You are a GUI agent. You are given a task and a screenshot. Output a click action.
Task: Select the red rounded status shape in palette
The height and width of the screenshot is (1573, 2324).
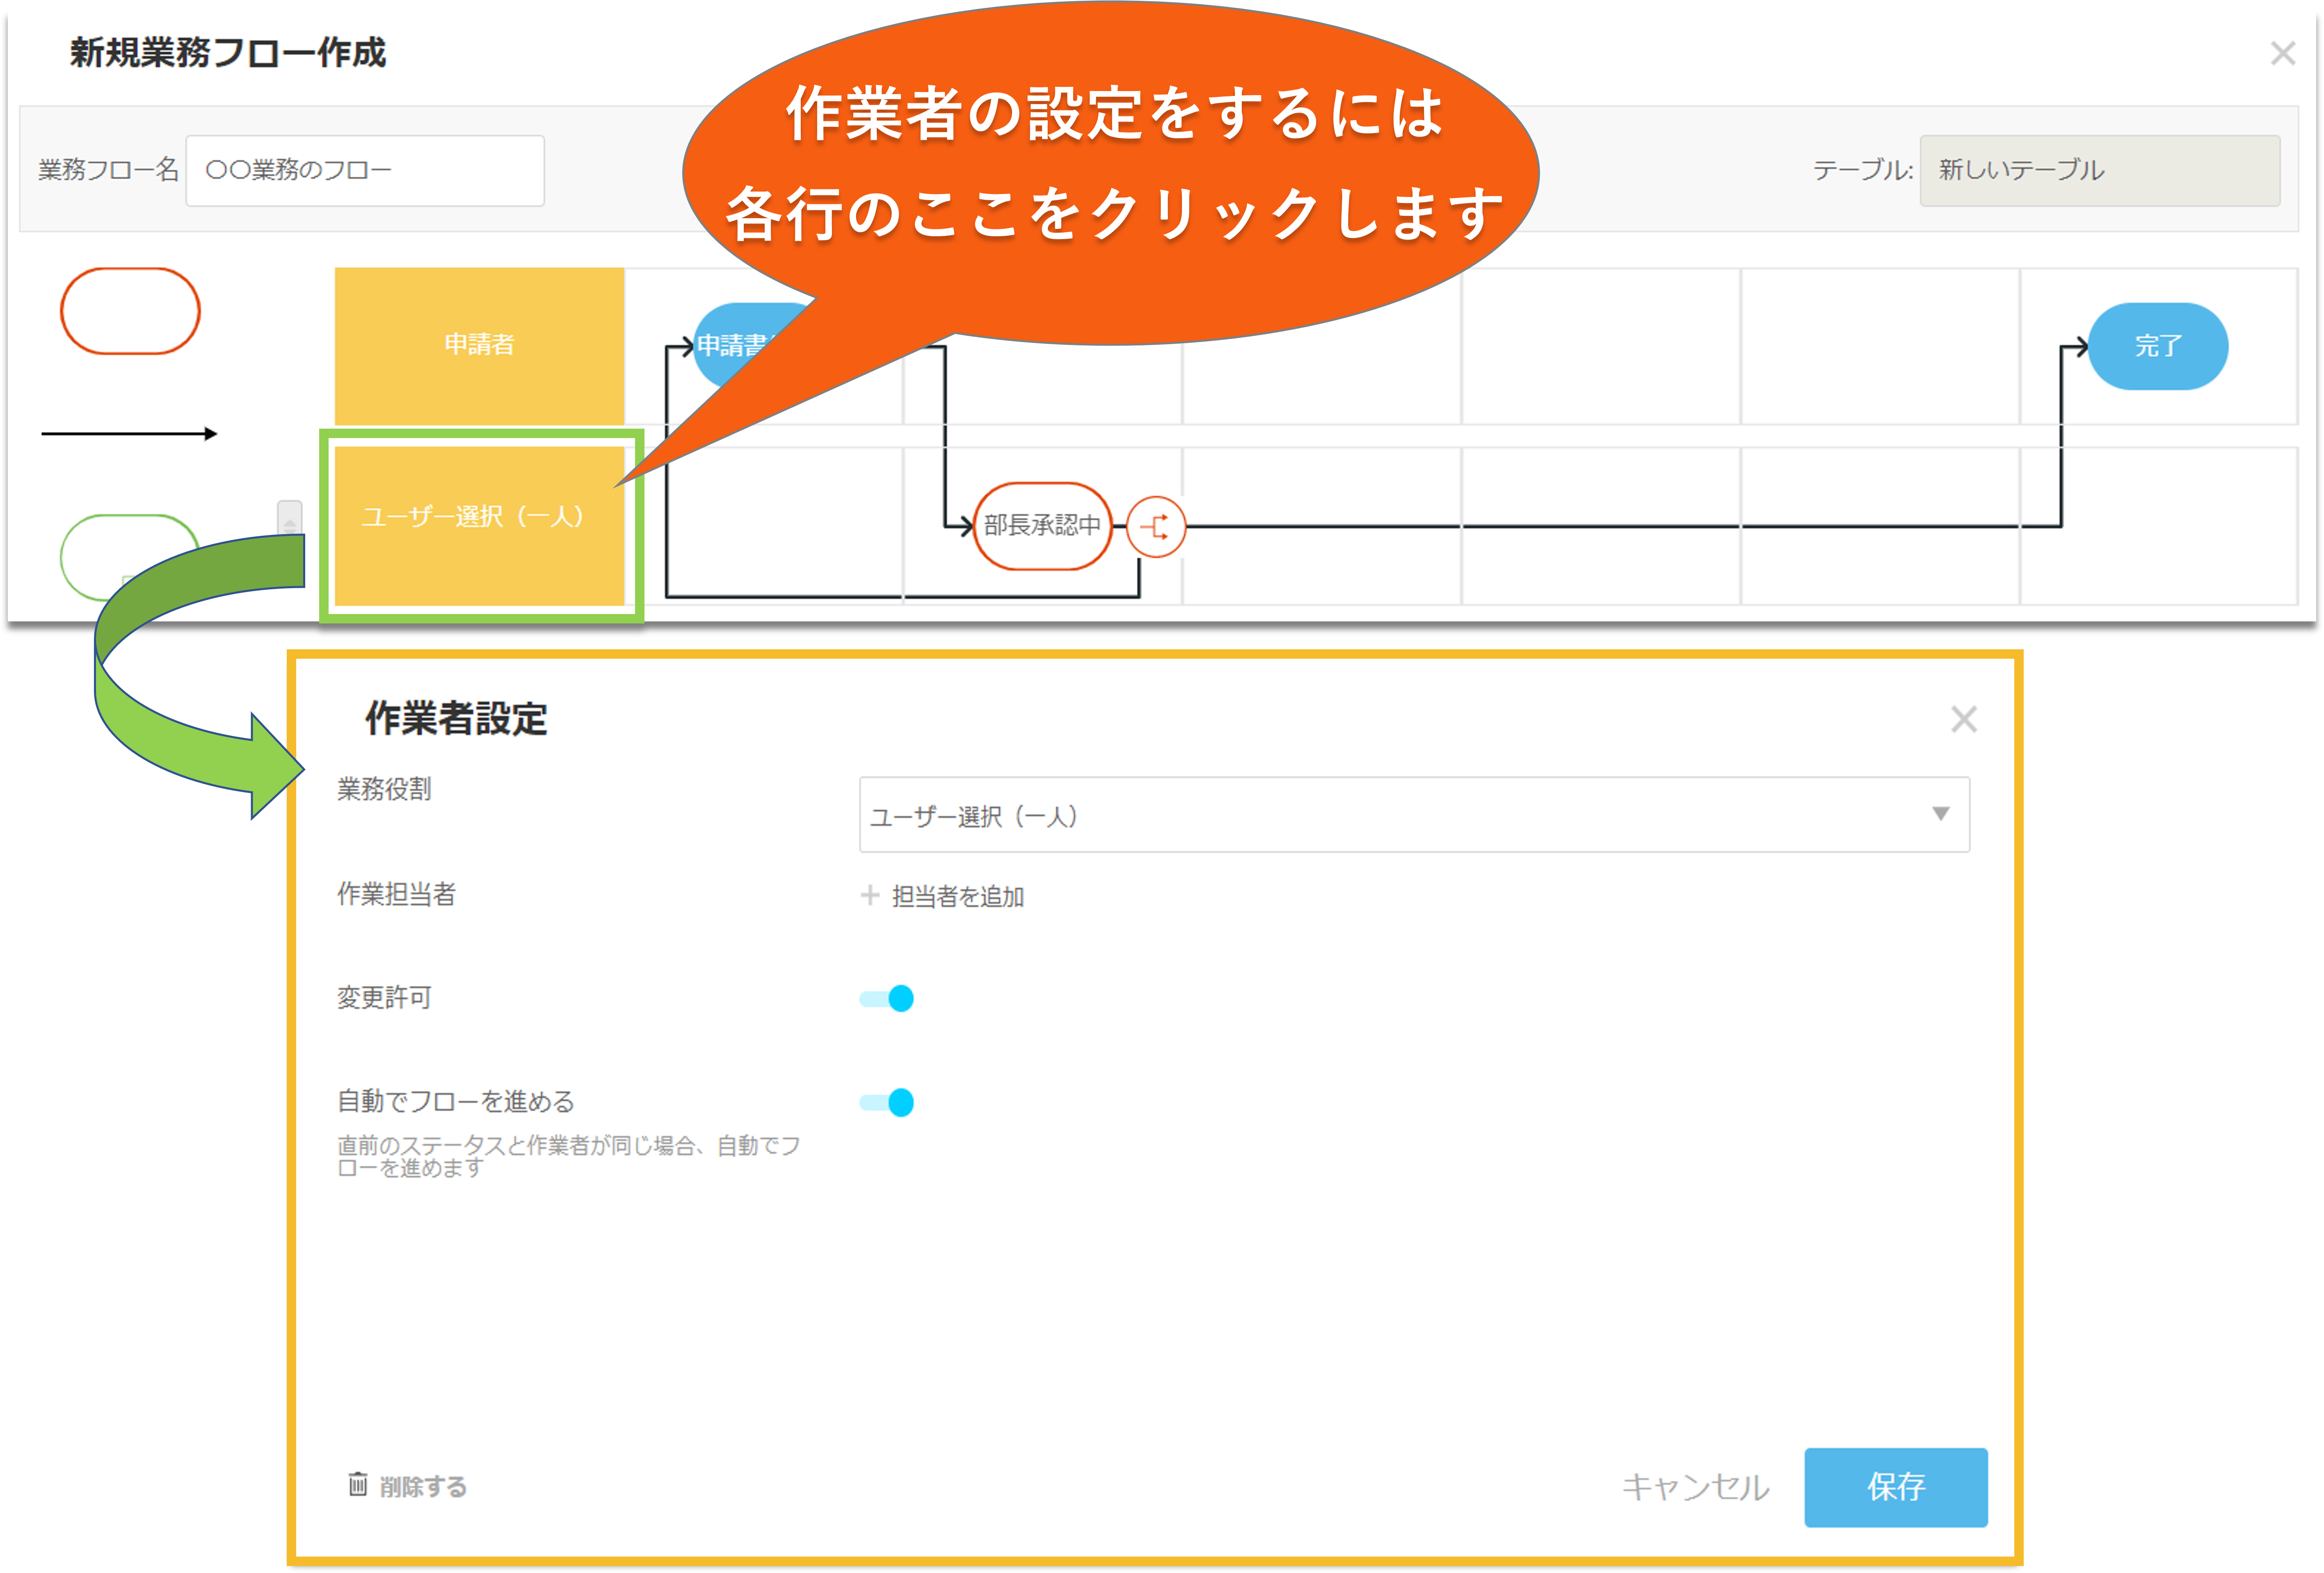pos(130,311)
